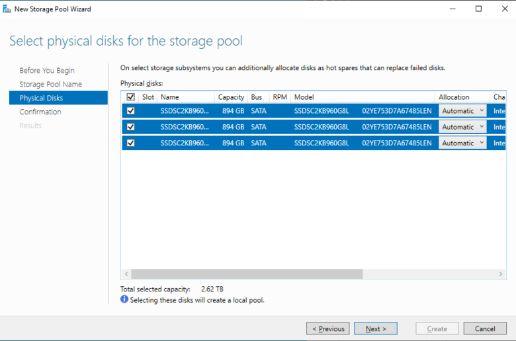Click the third row's SSDSC2KB960G8L model cell
The height and width of the screenshot is (341, 516).
click(322, 143)
